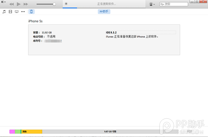Click the green storage bar segment
This screenshot has width=208, height=137.
tap(18, 131)
